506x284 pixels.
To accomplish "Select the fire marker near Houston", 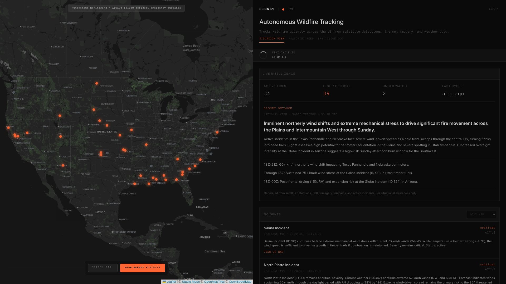I will pyautogui.click(x=135, y=184).
